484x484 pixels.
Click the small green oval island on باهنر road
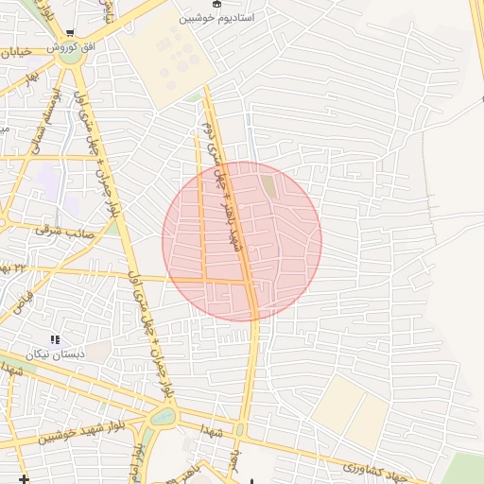(x=240, y=430)
